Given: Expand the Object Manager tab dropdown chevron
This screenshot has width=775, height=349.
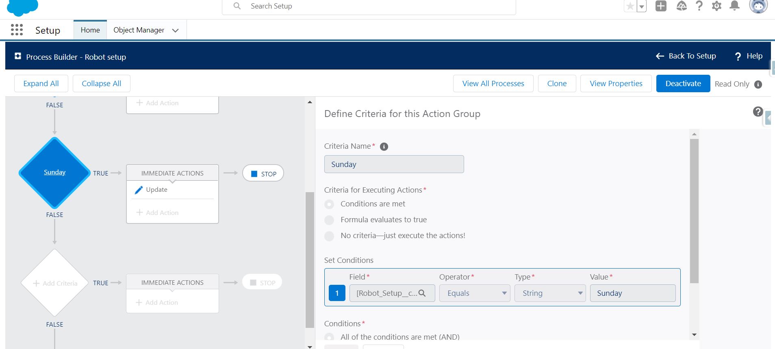Looking at the screenshot, I should pos(175,30).
